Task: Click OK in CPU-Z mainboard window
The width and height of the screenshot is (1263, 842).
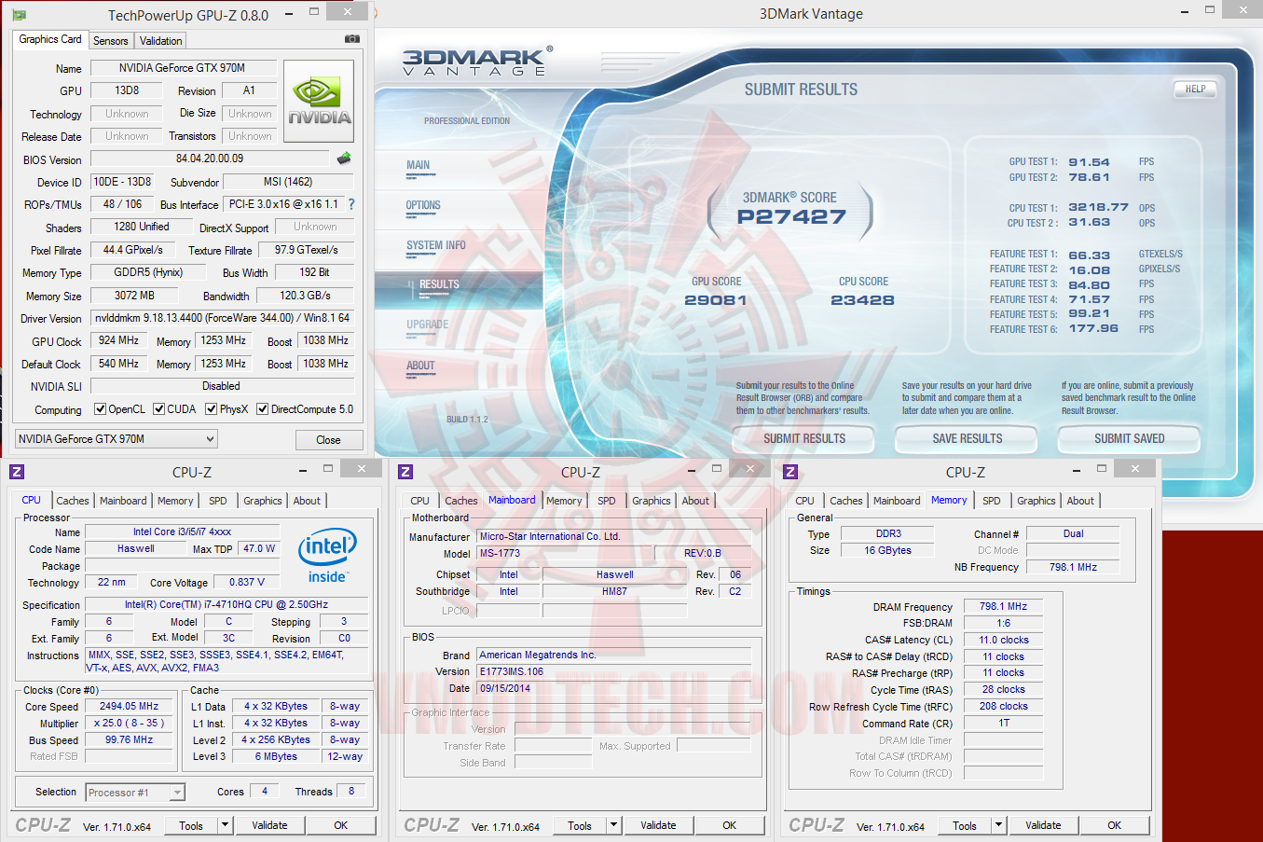Action: (x=730, y=825)
